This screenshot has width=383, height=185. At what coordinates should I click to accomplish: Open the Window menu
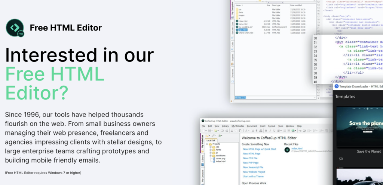290,126
